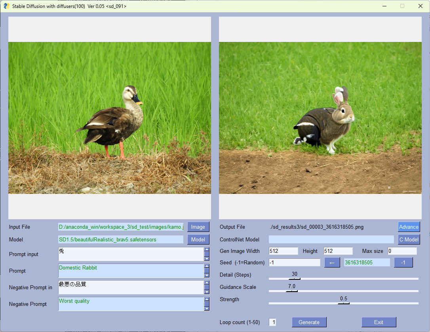Open Advance settings
Viewport: 430px width, 332px height.
[x=409, y=227]
